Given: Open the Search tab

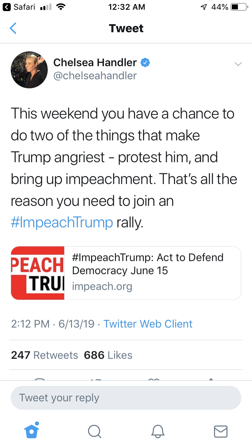Looking at the screenshot, I should (94, 431).
